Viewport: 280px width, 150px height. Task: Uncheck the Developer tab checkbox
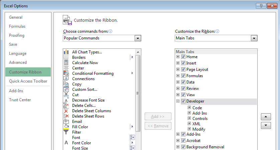point(183,101)
